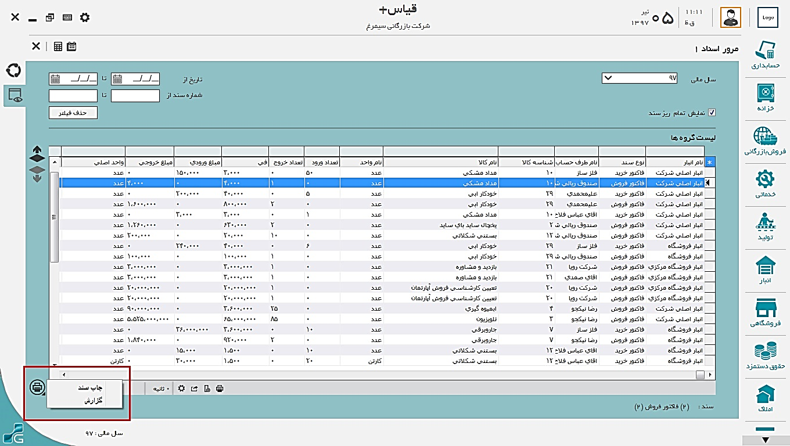
Task: Click the اقاي صمدي account name cell
Action: [576, 277]
